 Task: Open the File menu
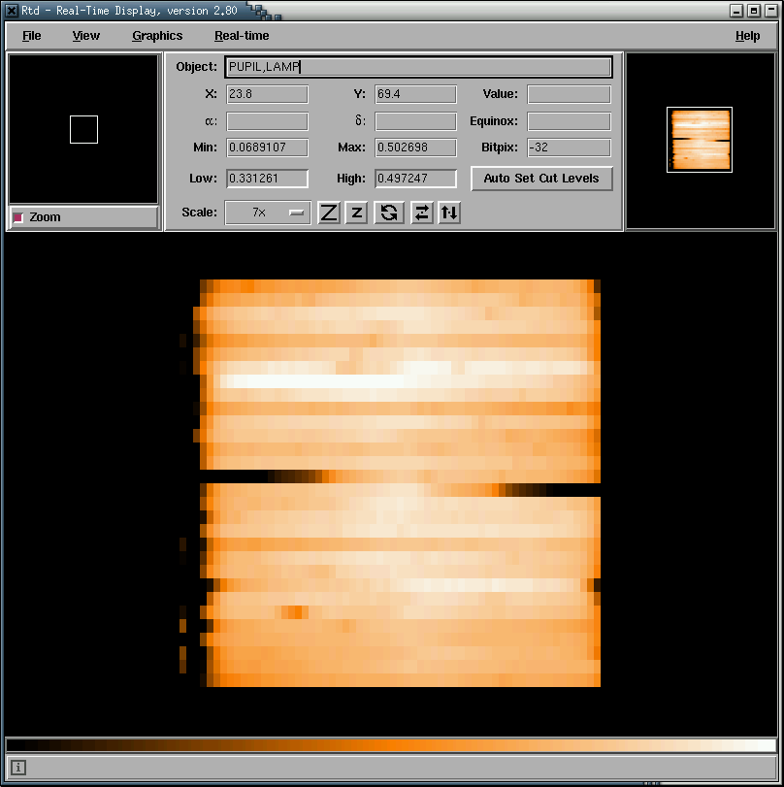click(x=32, y=36)
